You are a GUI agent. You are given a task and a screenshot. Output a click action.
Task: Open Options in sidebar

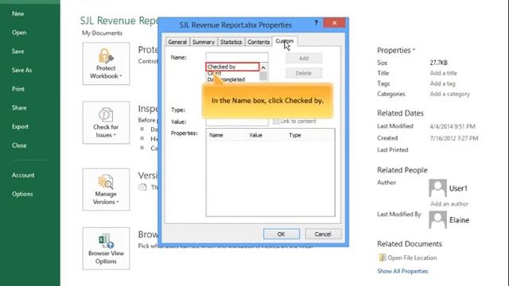pyautogui.click(x=22, y=194)
